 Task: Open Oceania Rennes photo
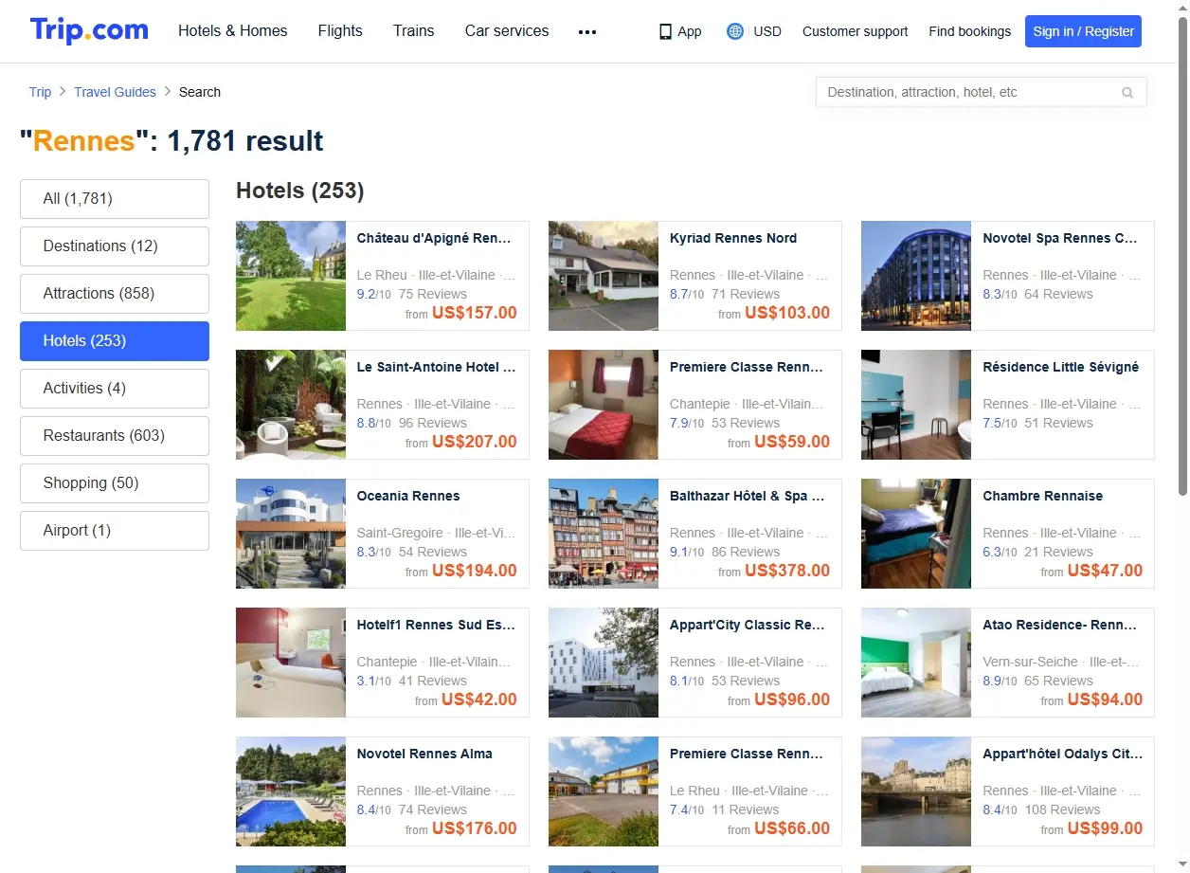tap(291, 534)
